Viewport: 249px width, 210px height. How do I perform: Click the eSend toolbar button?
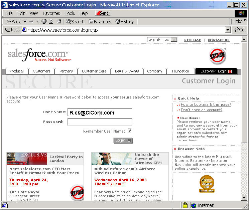[103, 13]
